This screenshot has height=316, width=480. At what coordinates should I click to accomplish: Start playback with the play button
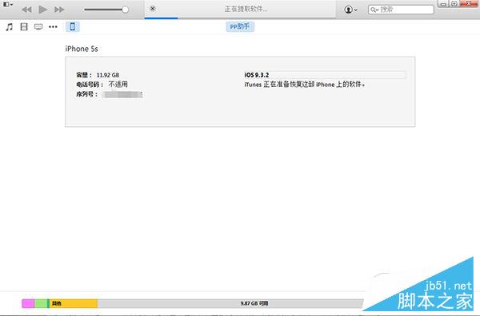[x=43, y=10]
